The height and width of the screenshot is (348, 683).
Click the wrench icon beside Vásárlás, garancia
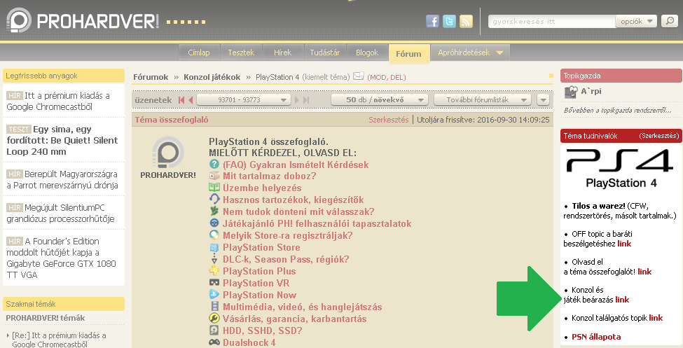click(x=214, y=318)
